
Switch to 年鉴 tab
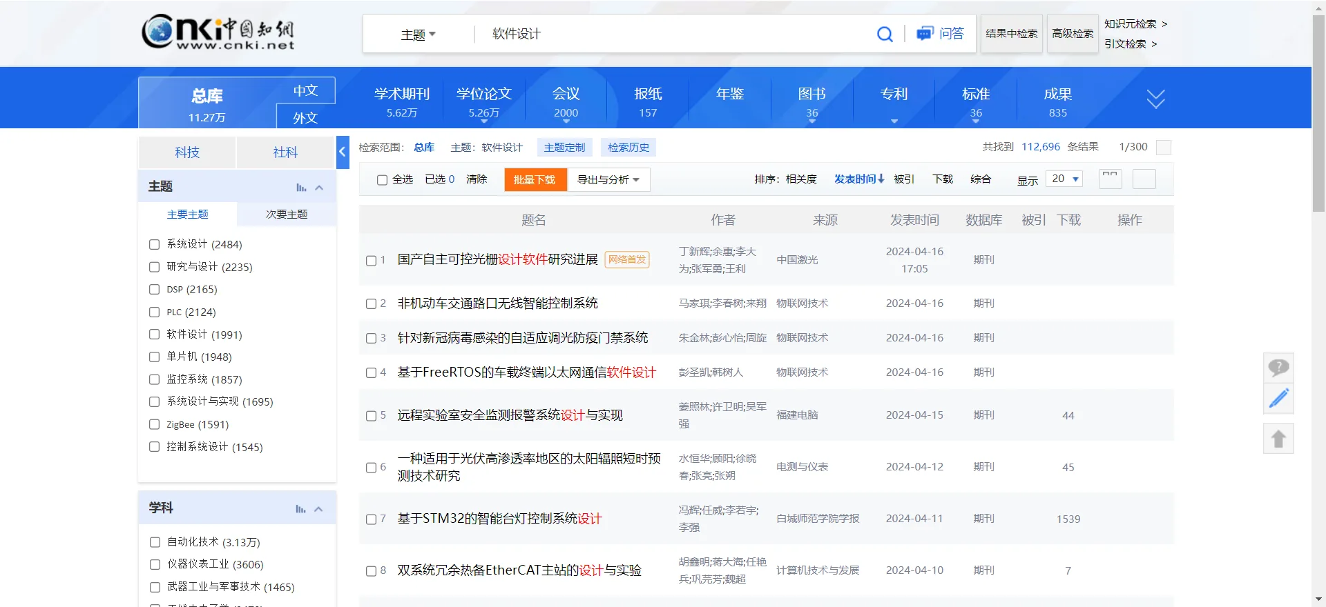(x=730, y=94)
